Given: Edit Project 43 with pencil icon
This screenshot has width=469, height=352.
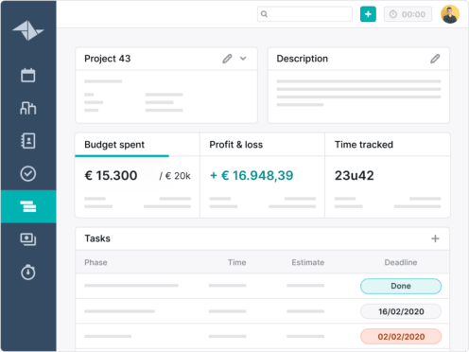Looking at the screenshot, I should tap(227, 59).
